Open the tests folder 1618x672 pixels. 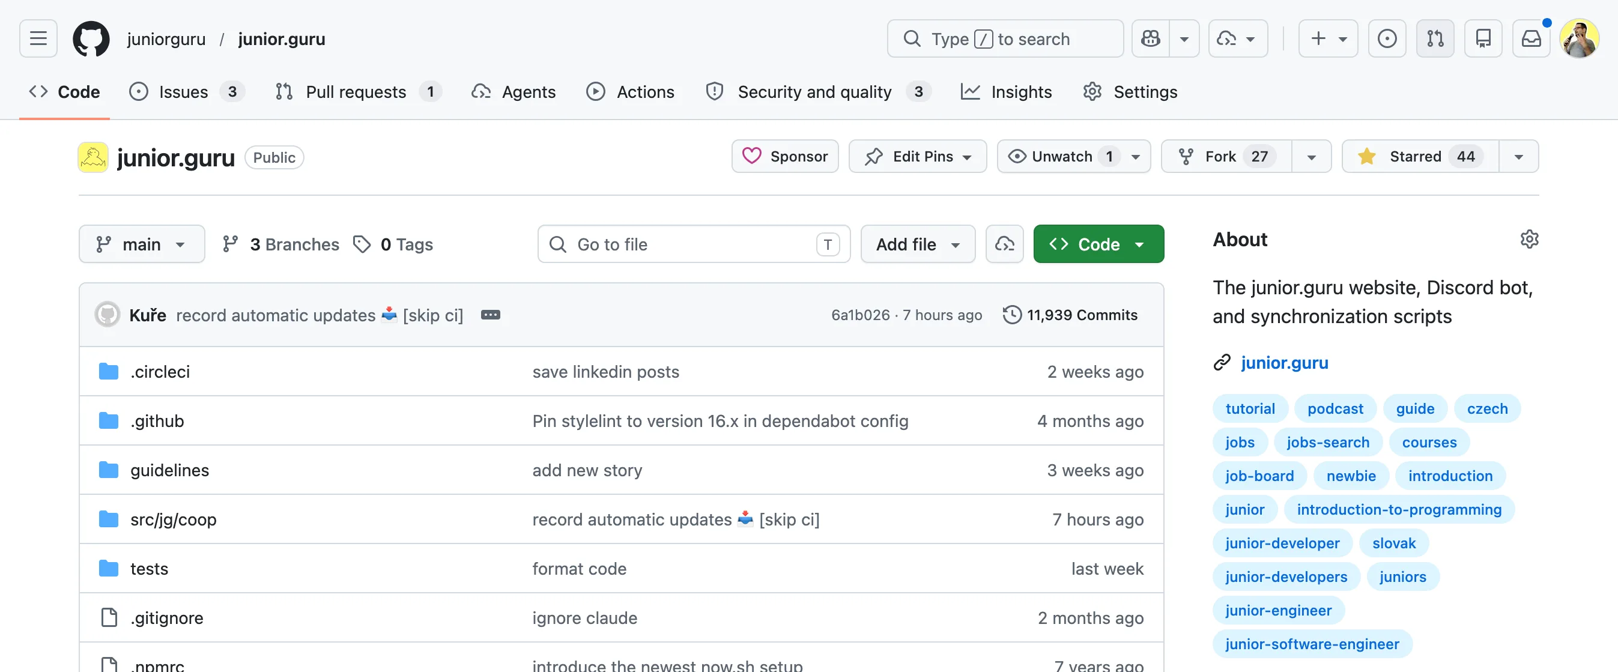click(x=149, y=568)
